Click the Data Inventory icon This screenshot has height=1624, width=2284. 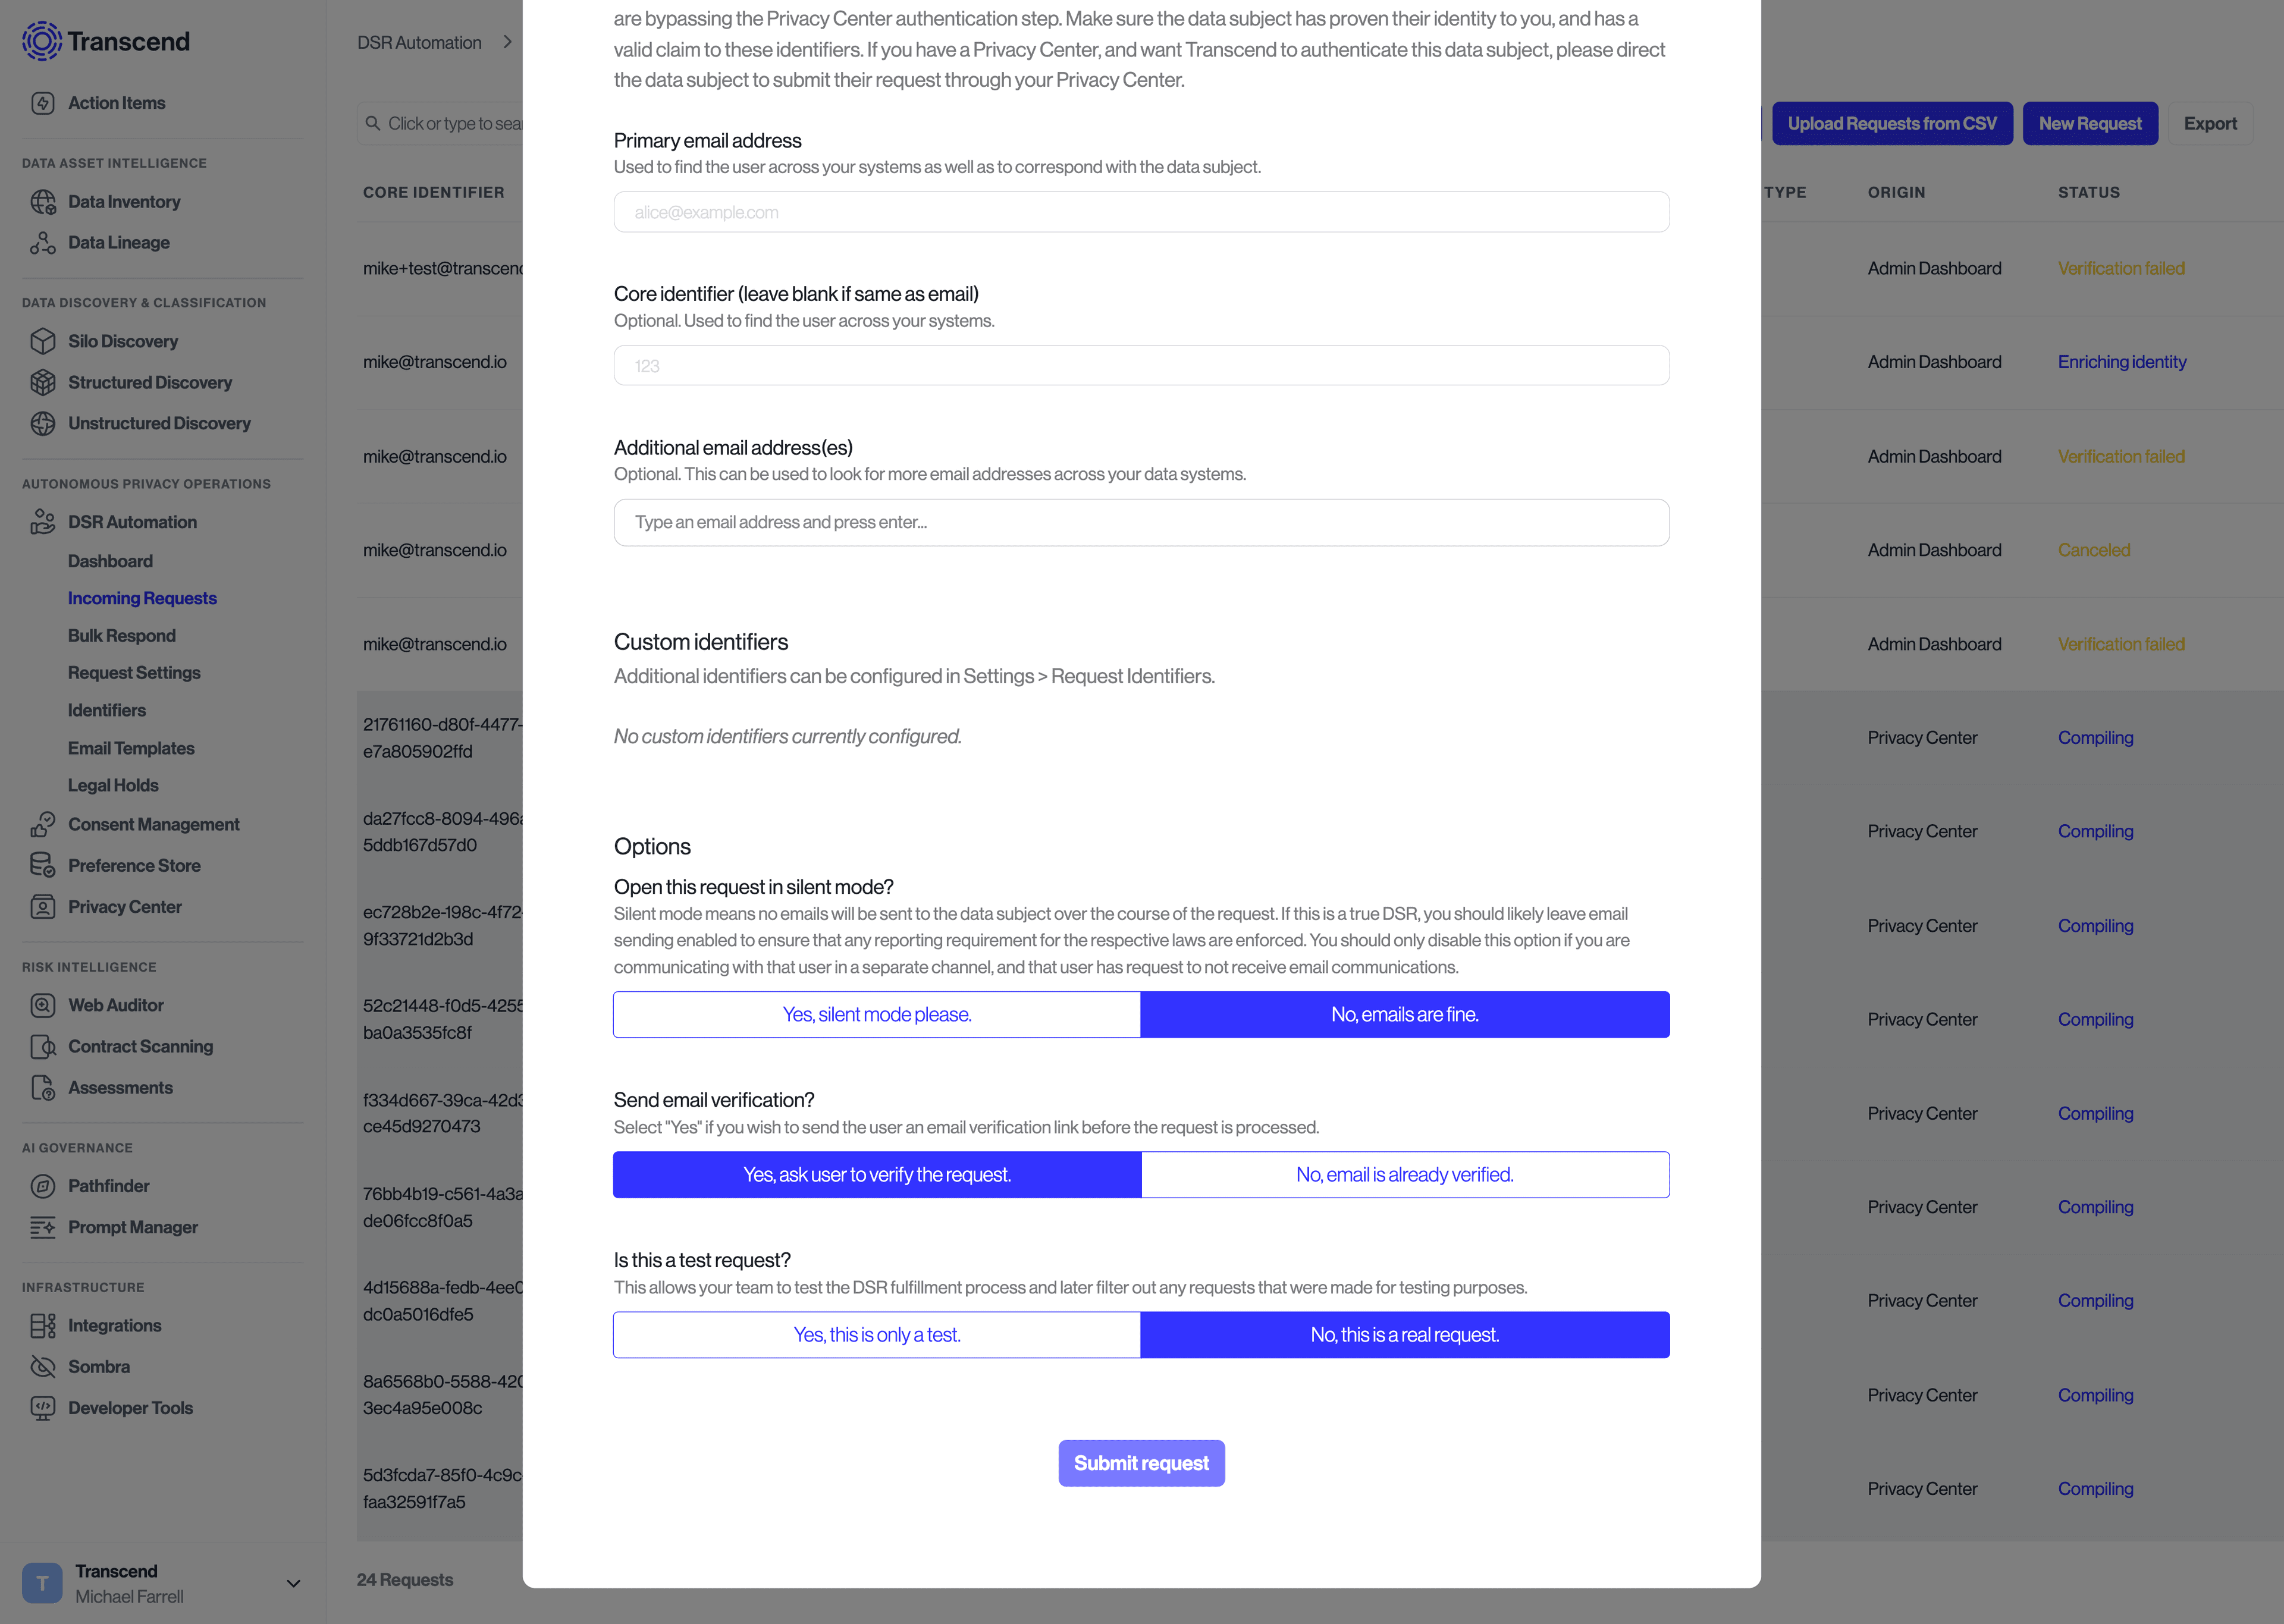[44, 200]
